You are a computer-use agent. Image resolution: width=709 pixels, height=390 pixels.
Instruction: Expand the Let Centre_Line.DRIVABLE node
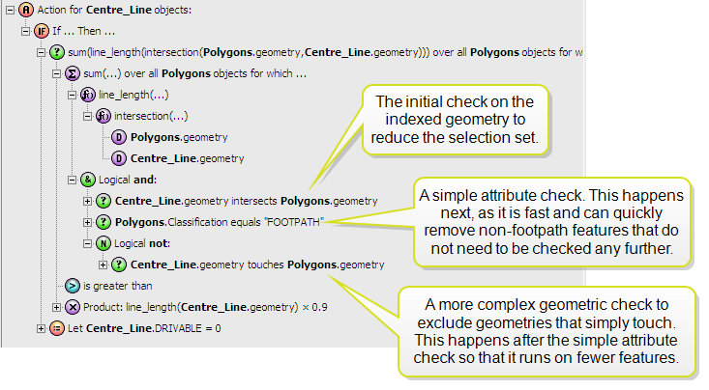[x=41, y=328]
